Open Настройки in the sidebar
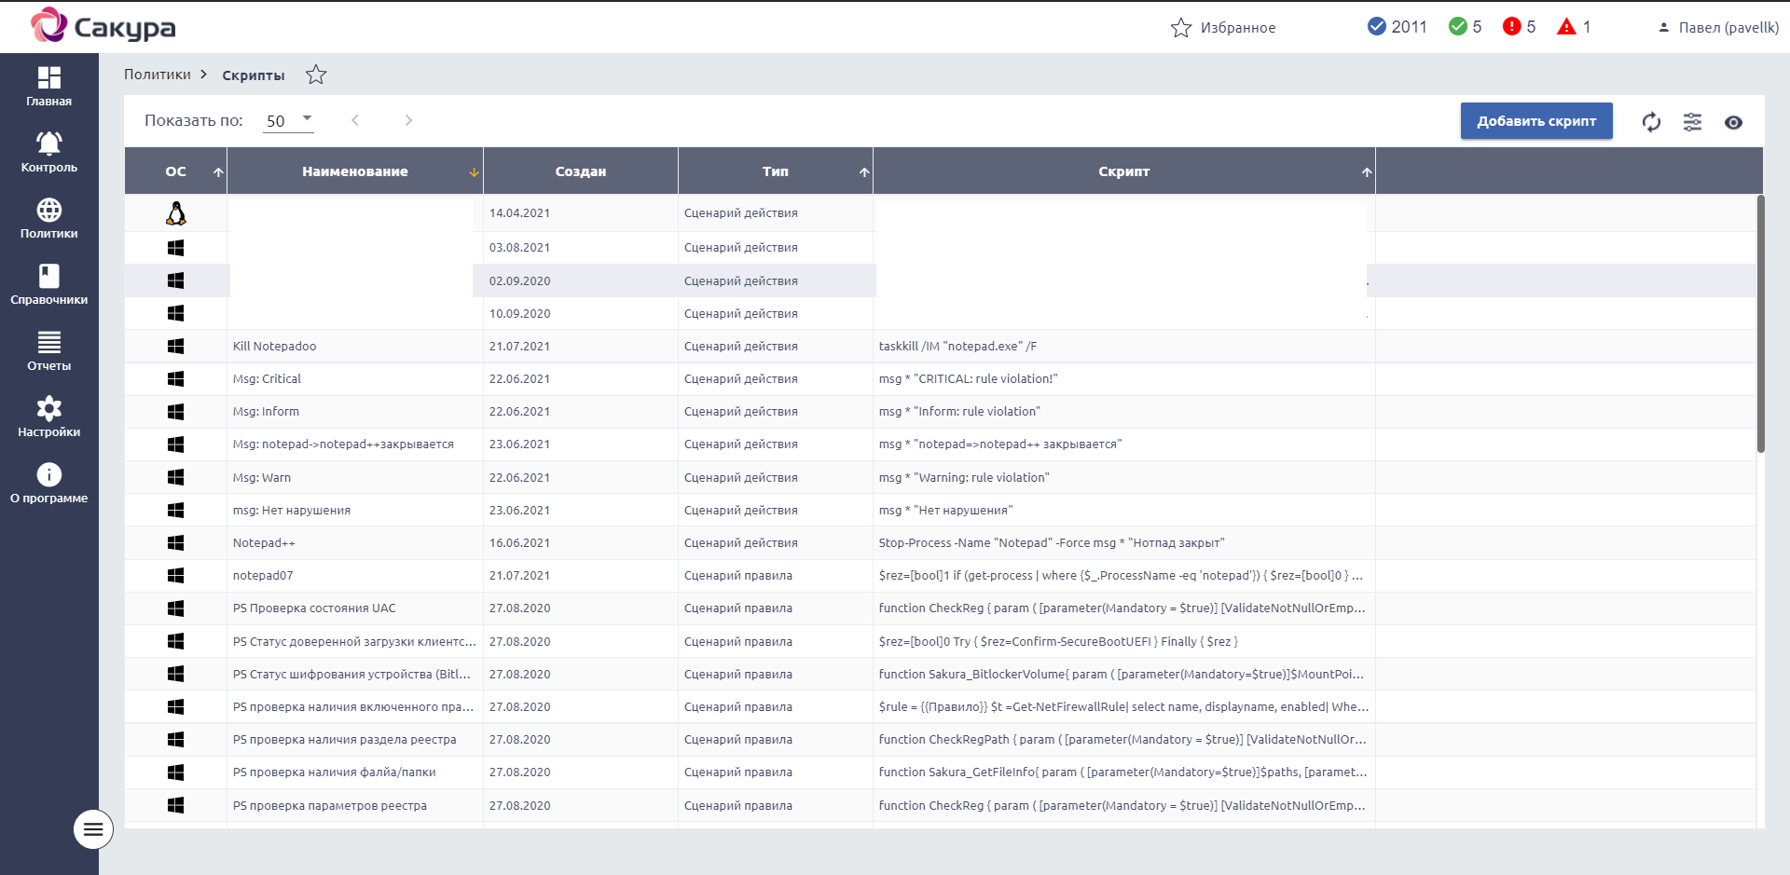 [x=49, y=417]
